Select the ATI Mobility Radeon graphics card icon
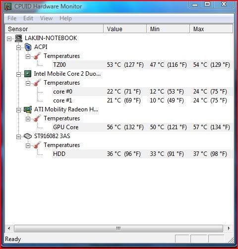 pyautogui.click(x=28, y=109)
